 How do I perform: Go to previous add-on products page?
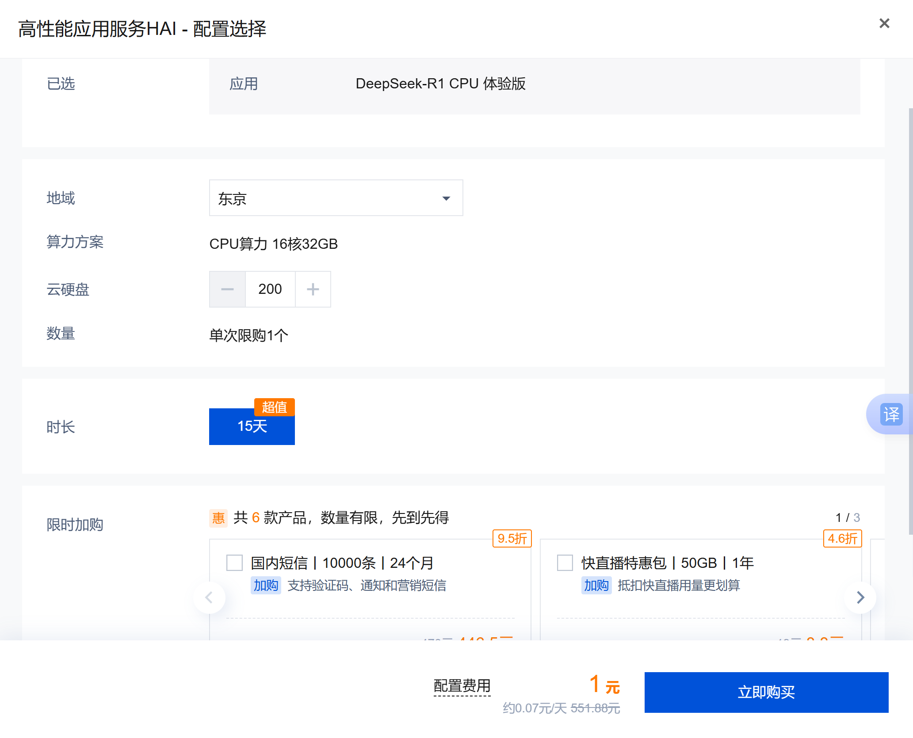[209, 597]
